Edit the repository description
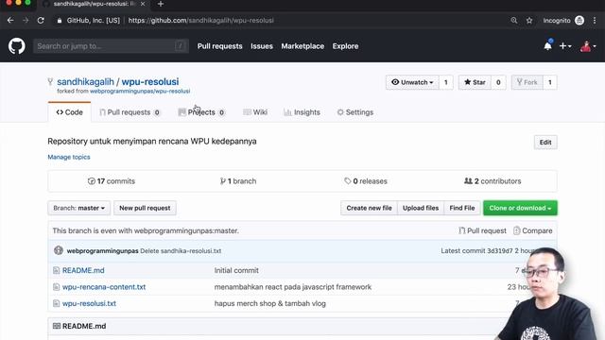The width and height of the screenshot is (605, 340). point(545,143)
